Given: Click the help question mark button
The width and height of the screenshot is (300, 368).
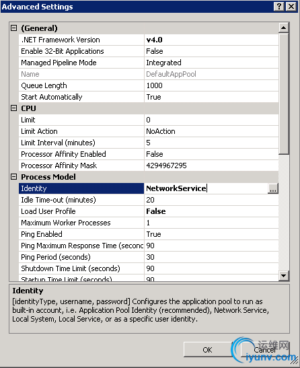Looking at the screenshot, I should [279, 6].
